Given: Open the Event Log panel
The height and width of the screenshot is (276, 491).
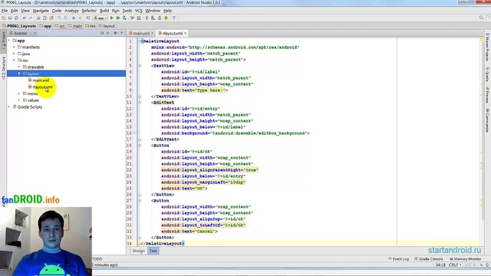Looking at the screenshot, I should click(x=399, y=259).
